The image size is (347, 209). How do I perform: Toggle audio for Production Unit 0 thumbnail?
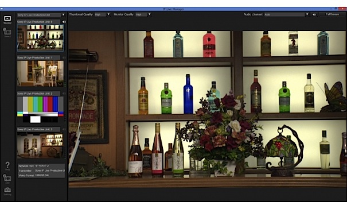coord(64,22)
